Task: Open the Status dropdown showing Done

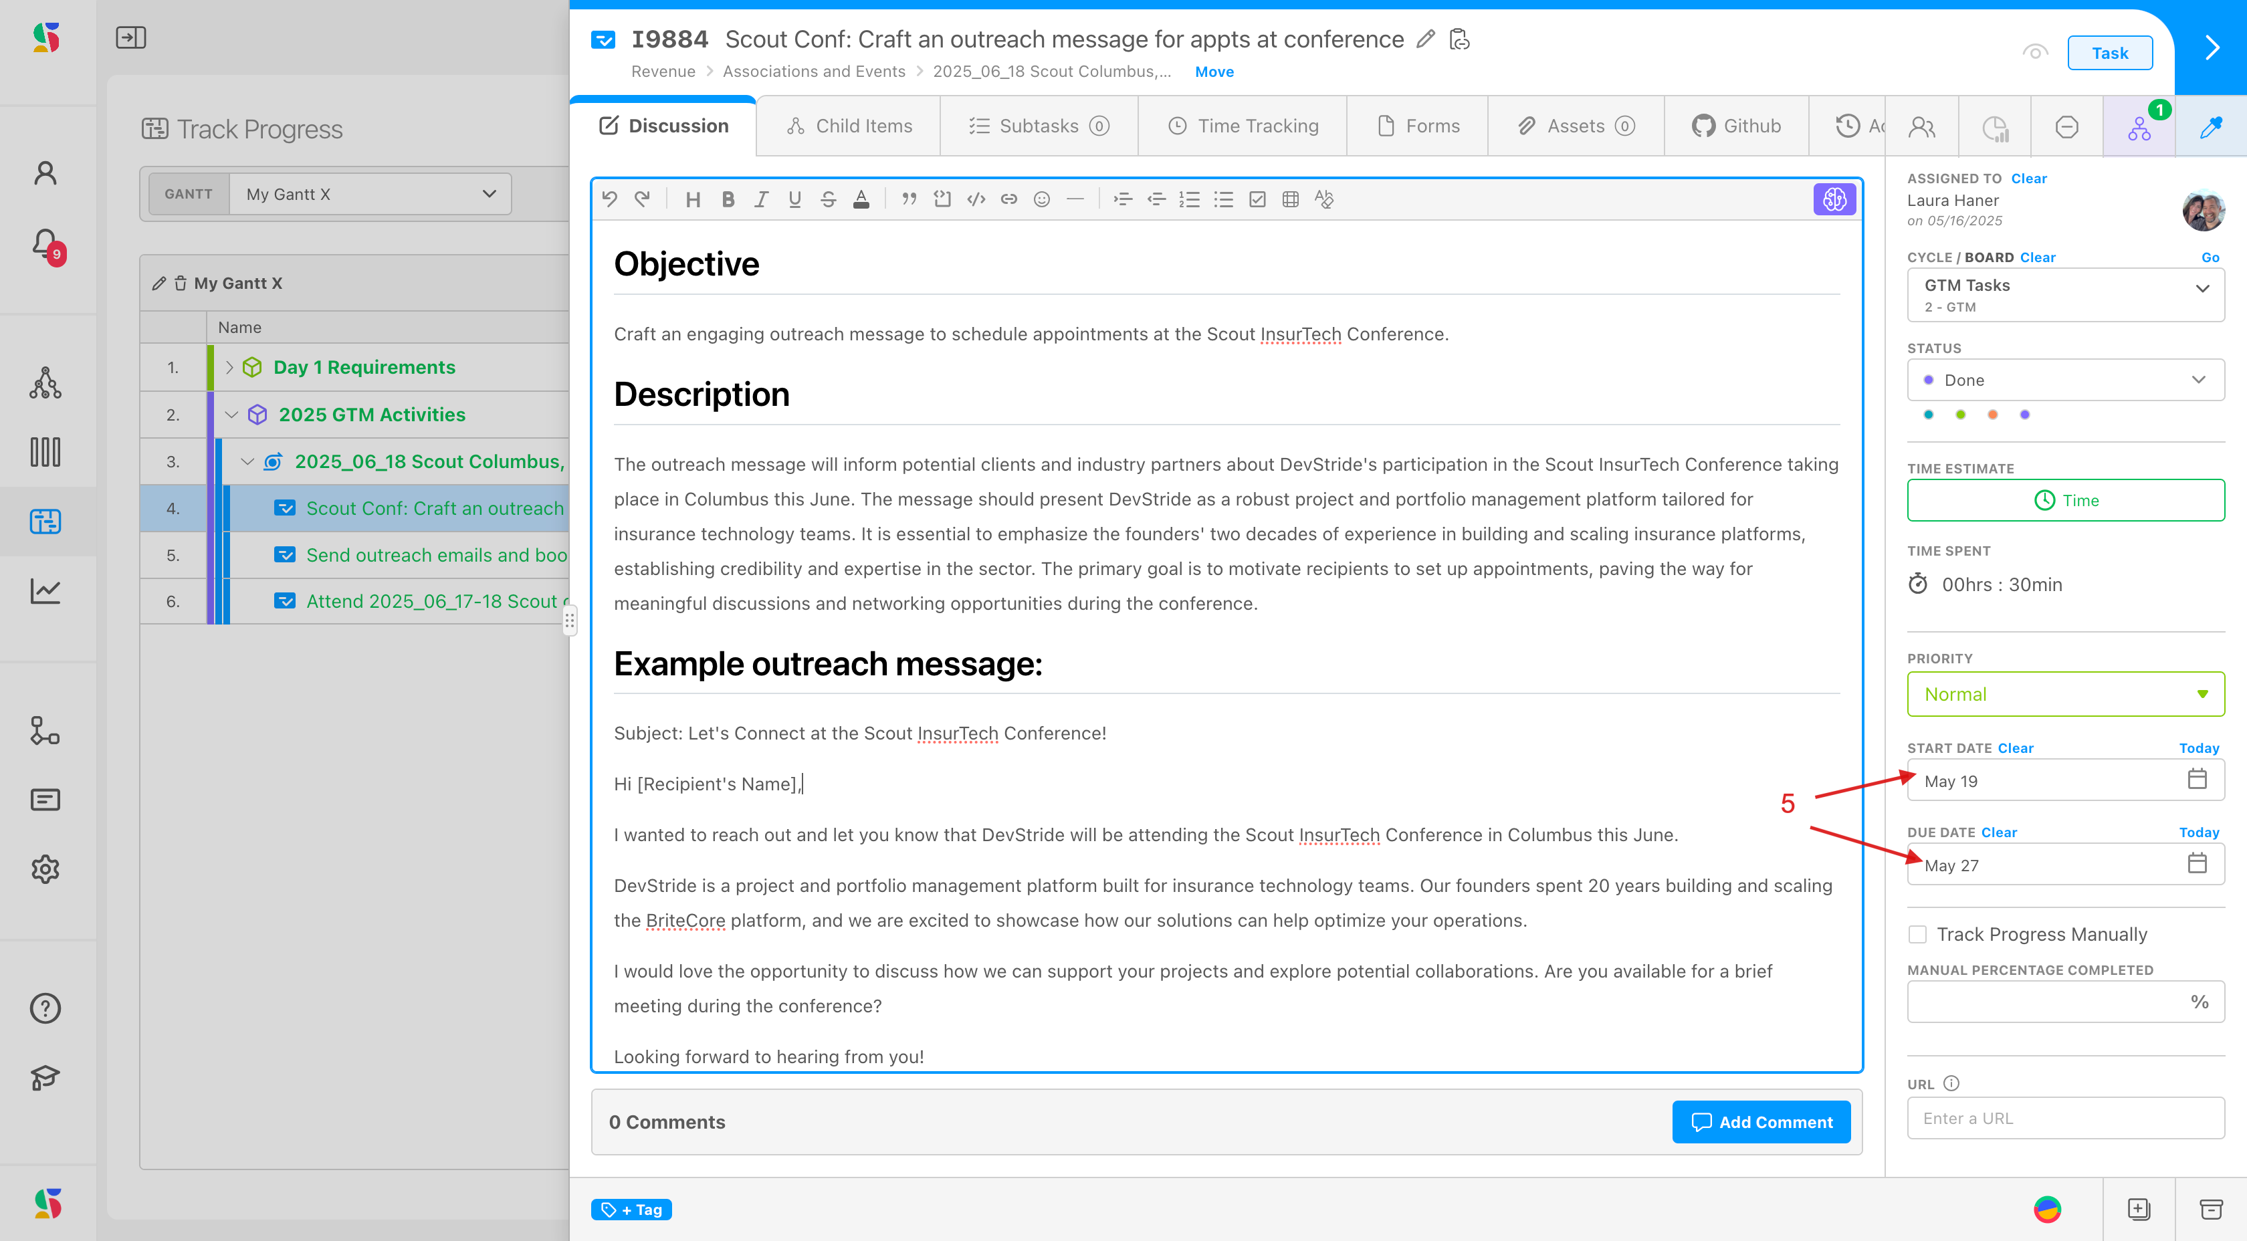Action: point(2064,380)
